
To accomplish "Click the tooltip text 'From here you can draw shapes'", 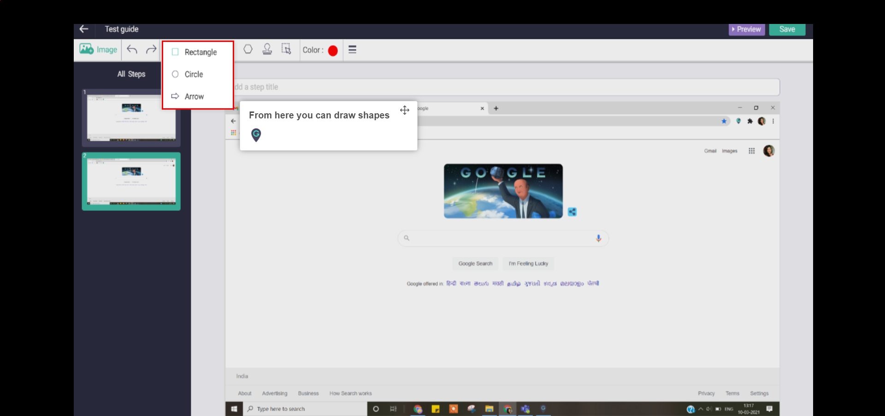I will [319, 115].
